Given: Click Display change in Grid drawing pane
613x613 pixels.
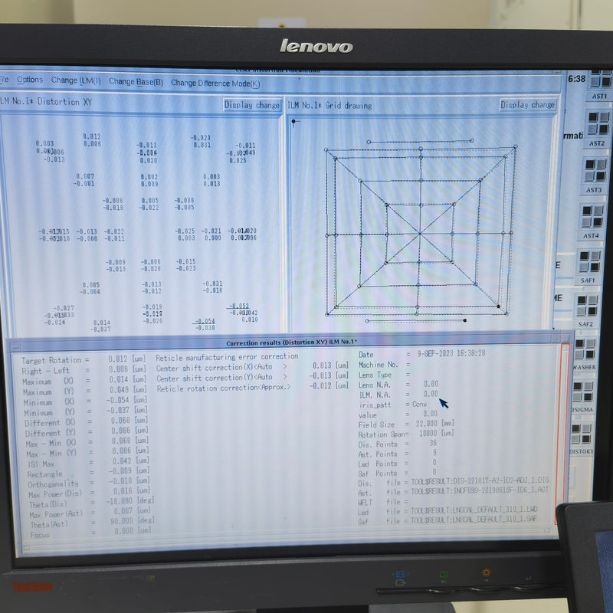Looking at the screenshot, I should coord(527,105).
